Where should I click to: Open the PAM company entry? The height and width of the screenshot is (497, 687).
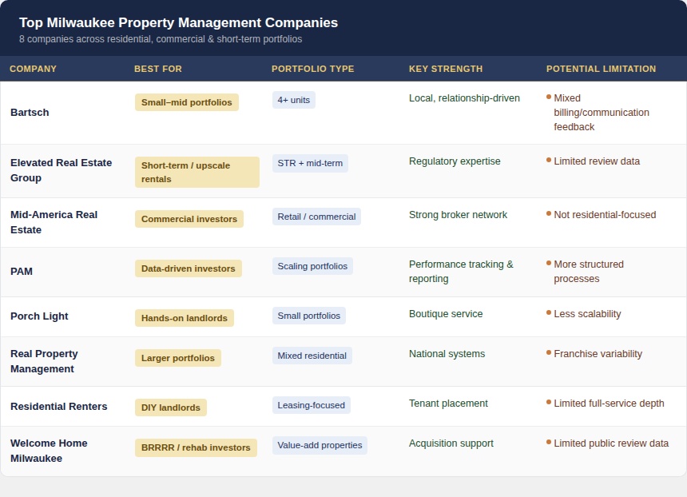22,272
